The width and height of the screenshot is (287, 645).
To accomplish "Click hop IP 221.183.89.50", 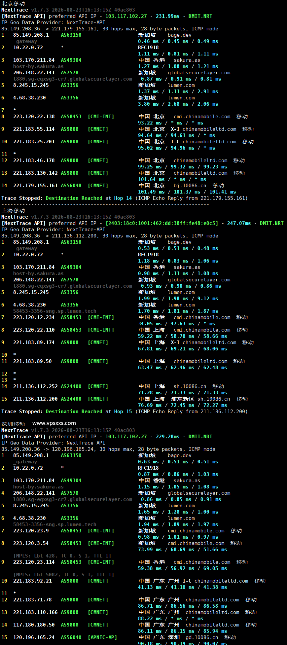I will pos(32,361).
